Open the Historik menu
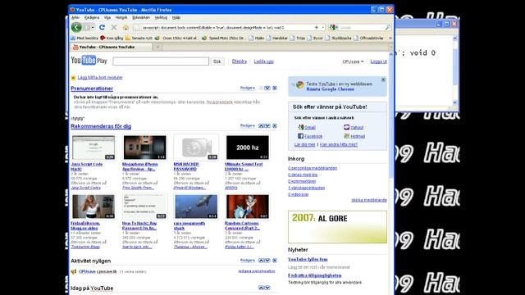 121,17
